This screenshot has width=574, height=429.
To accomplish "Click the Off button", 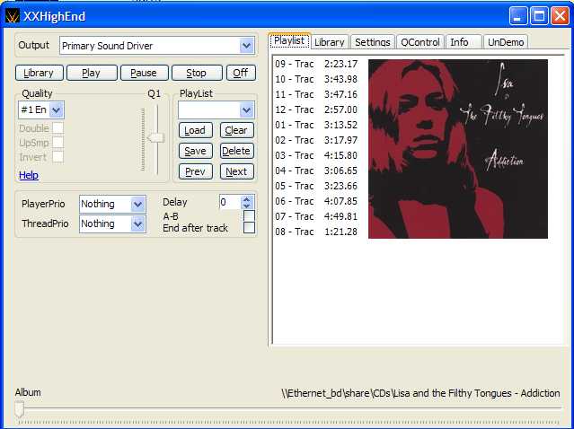I will point(241,73).
